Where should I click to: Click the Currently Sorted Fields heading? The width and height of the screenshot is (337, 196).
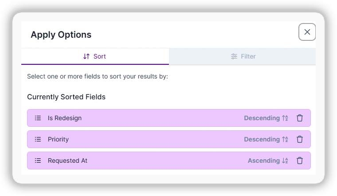coord(66,97)
